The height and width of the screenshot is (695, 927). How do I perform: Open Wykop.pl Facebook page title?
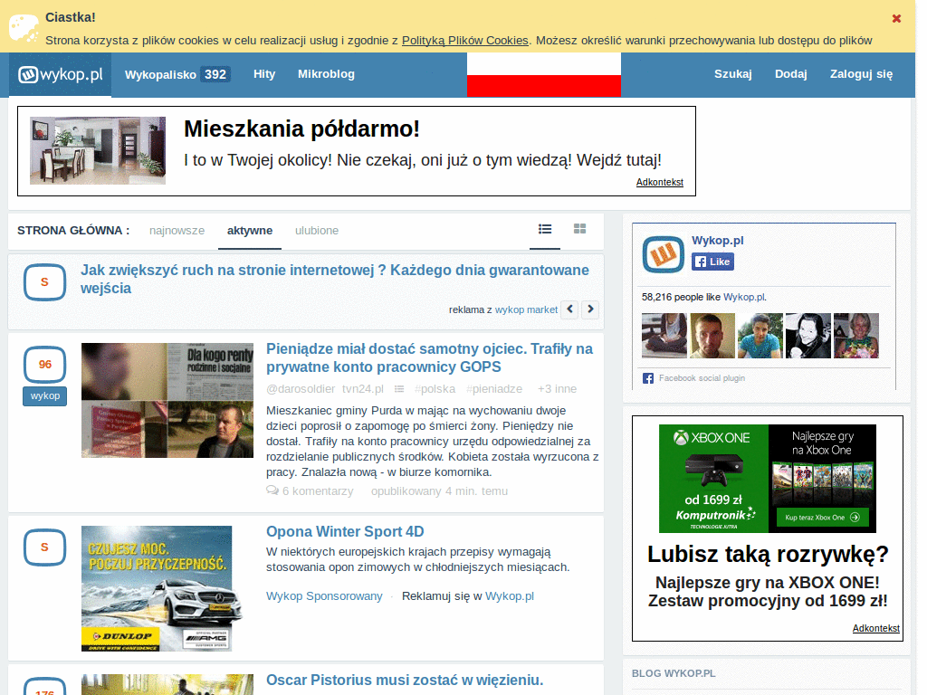[718, 241]
